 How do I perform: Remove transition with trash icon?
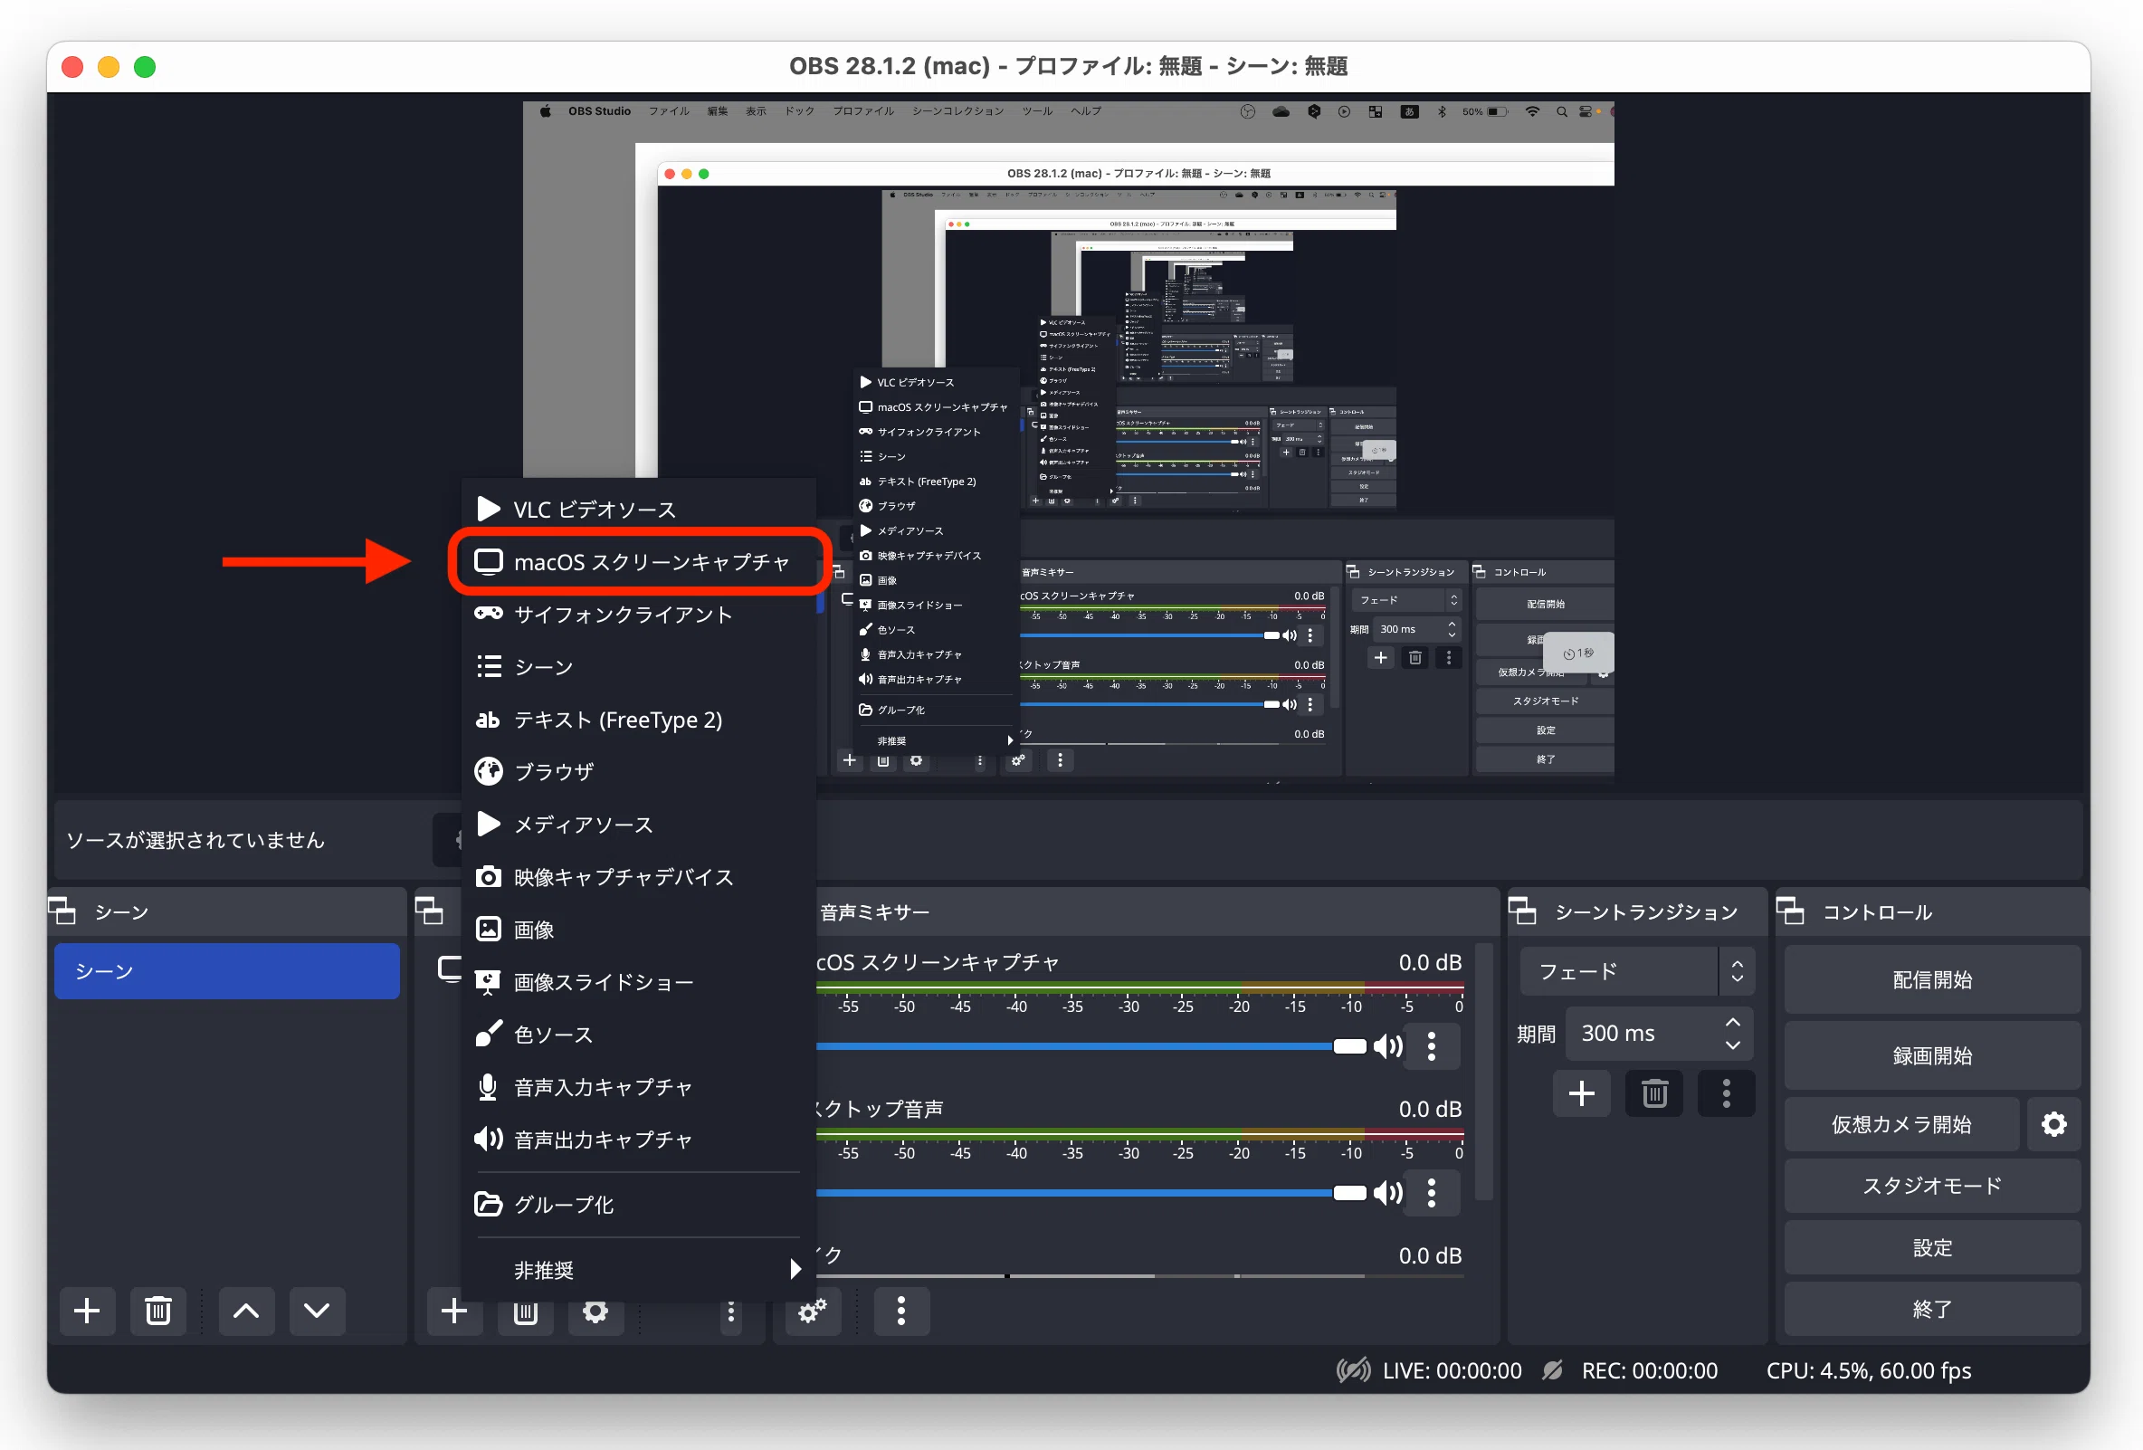1653,1094
